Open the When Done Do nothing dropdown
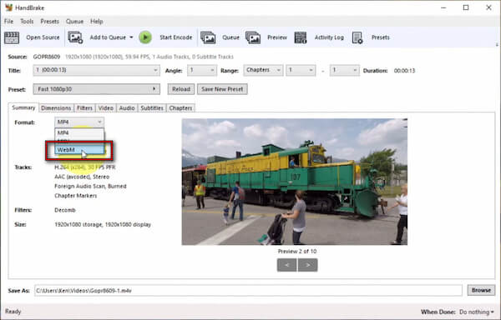Image resolution: width=501 pixels, height=320 pixels. click(477, 312)
